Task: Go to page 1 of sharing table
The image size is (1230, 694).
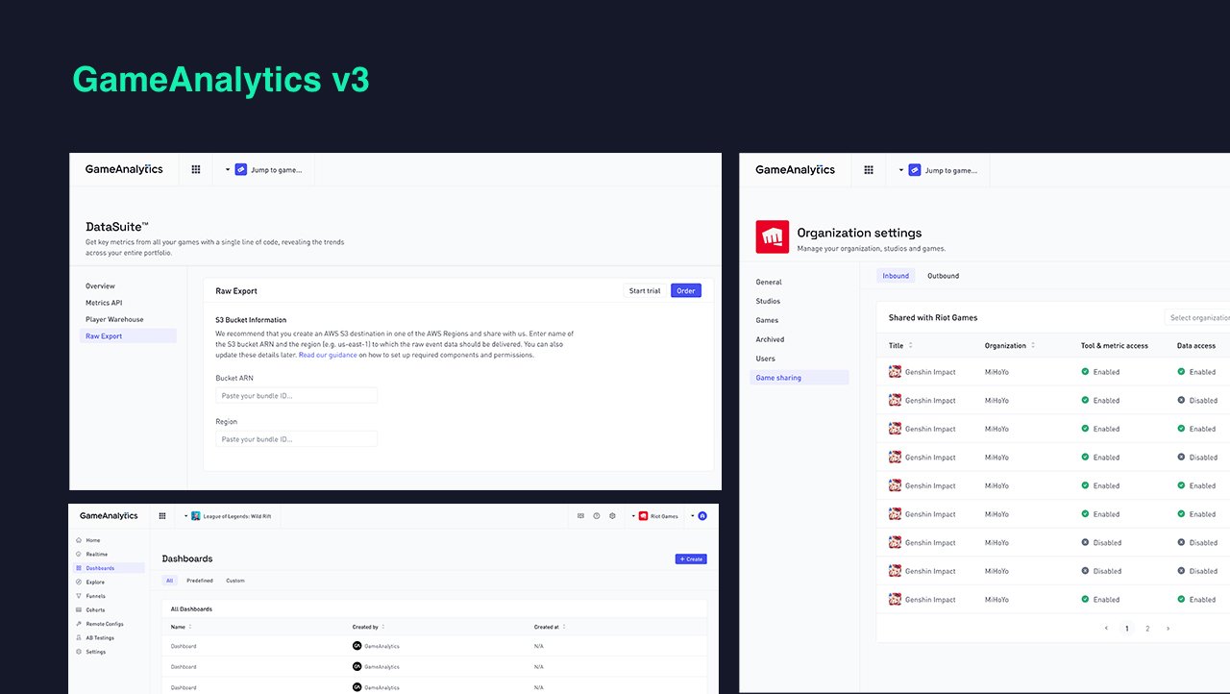Action: [1127, 629]
